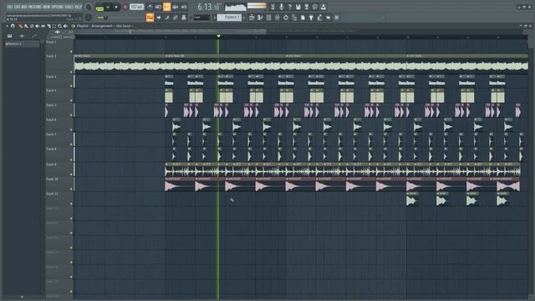535x301 pixels.
Task: Open the PATTERNS menu
Action: 35,7
